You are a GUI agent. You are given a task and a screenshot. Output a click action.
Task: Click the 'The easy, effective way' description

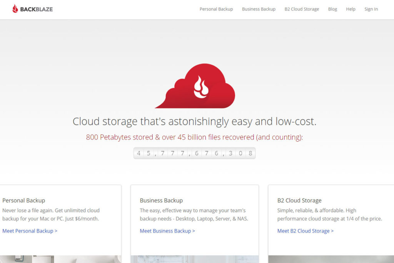click(x=194, y=214)
